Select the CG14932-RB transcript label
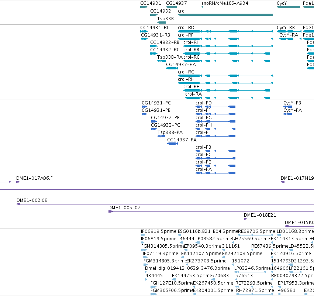 (165, 42)
